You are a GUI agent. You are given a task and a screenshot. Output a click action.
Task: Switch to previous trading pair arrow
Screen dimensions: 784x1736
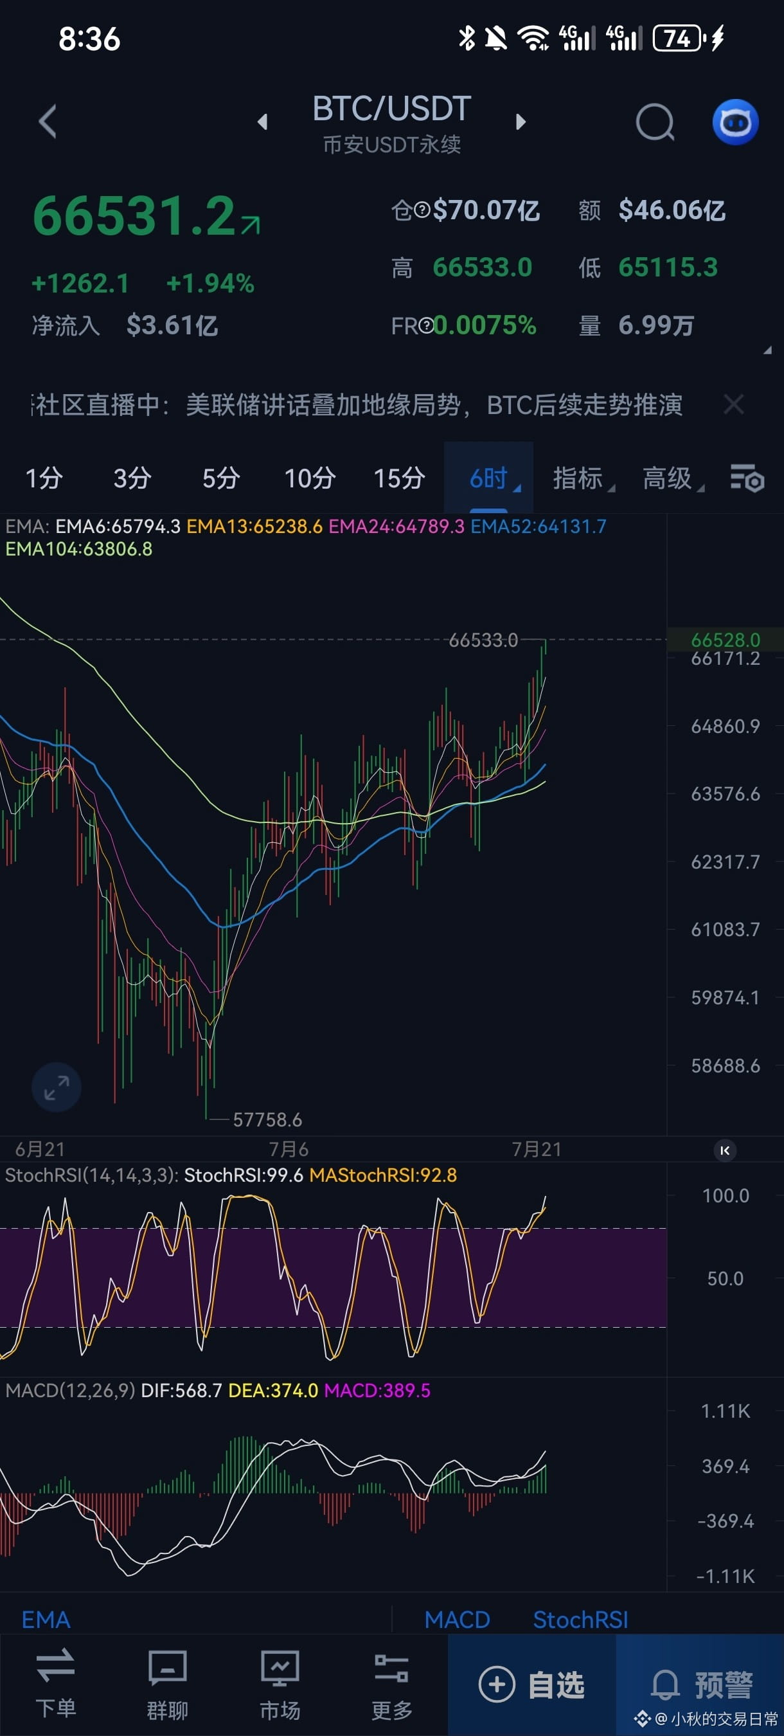pos(263,122)
